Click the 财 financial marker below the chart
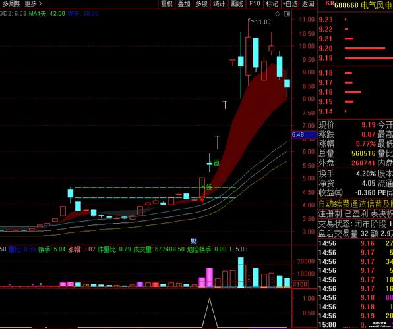 point(193,241)
